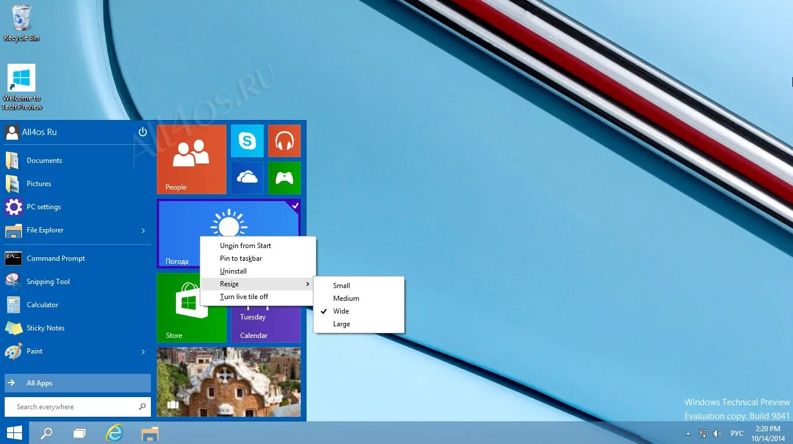Open the Skype tile
Screen dimensions: 793x444
(x=247, y=140)
